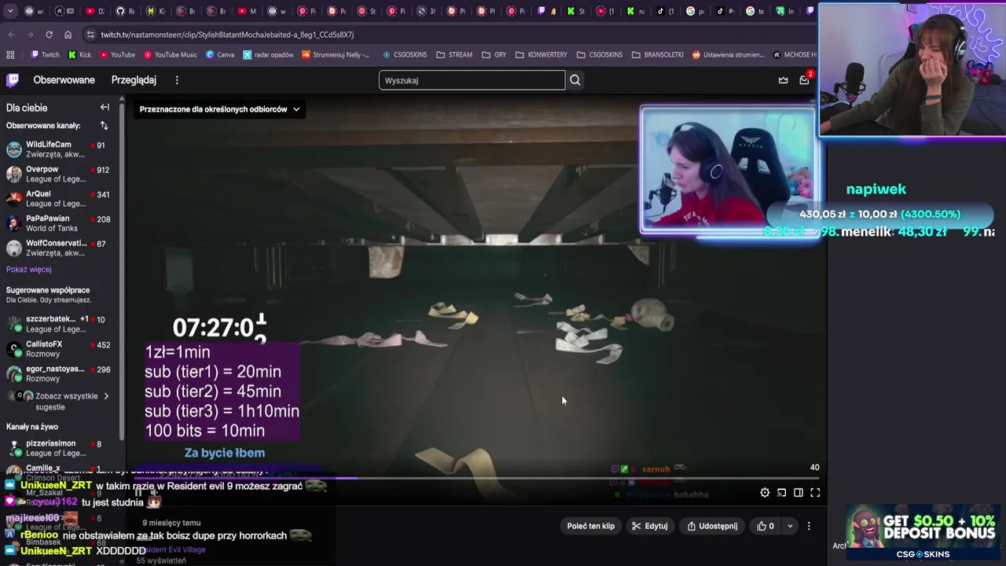
Task: Click the Edytuj clip button
Action: coord(650,526)
